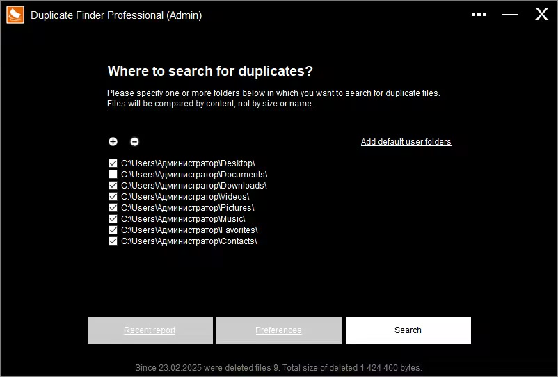Uncheck the Desktop folder checkbox
The image size is (558, 377).
point(113,163)
